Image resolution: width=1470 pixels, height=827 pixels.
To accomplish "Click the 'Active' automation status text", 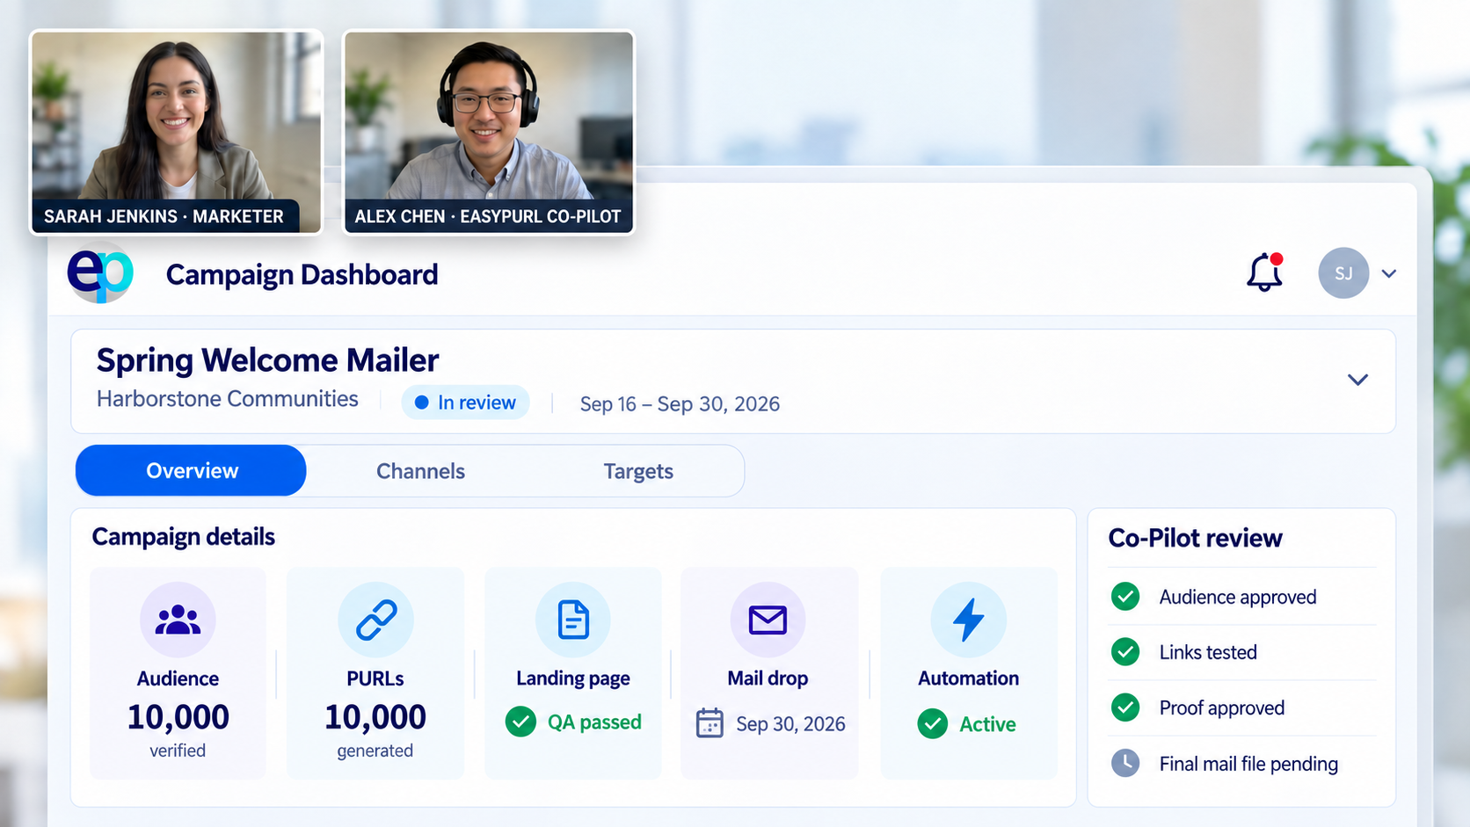I will pos(987,724).
